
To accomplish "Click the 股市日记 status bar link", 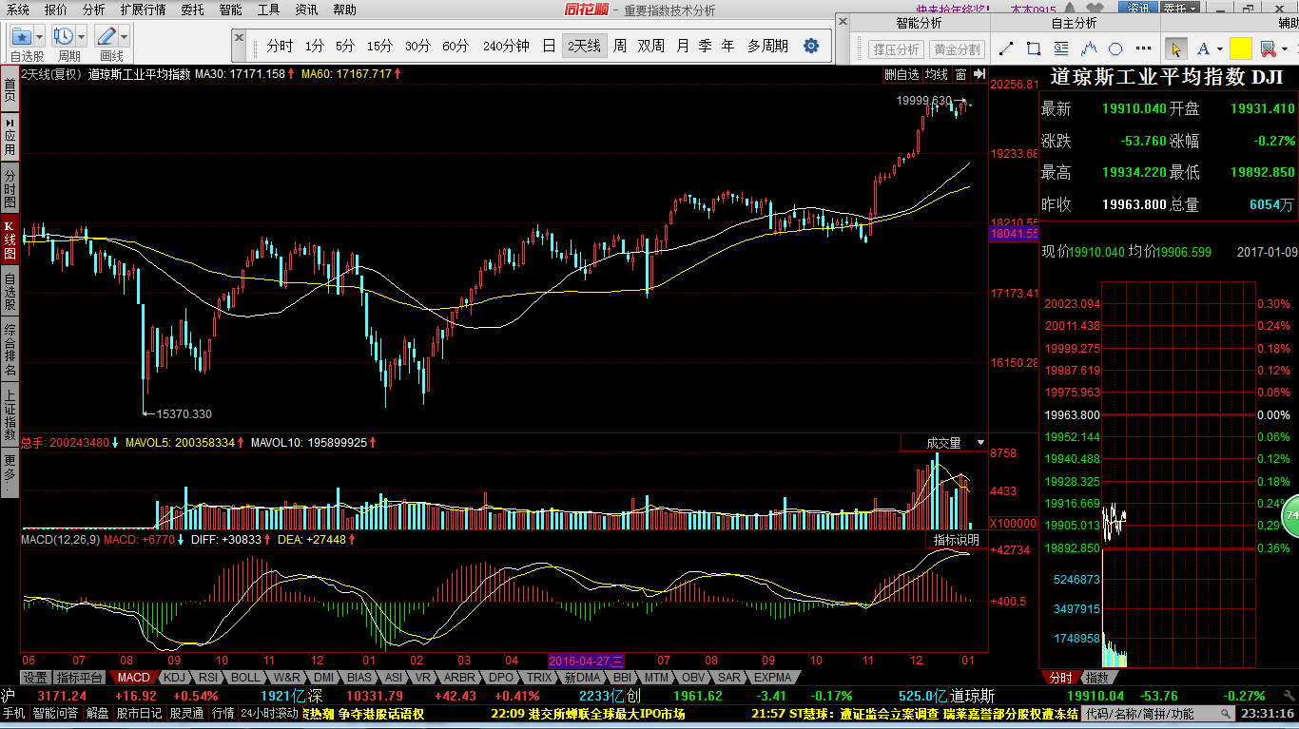I will tap(140, 714).
